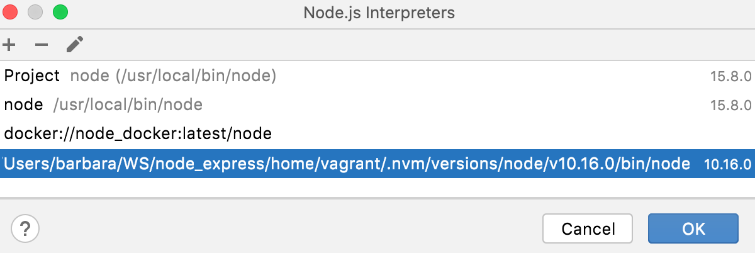Click version 15.8.0 on the node row
Viewport: 755px width, 253px height.
730,106
